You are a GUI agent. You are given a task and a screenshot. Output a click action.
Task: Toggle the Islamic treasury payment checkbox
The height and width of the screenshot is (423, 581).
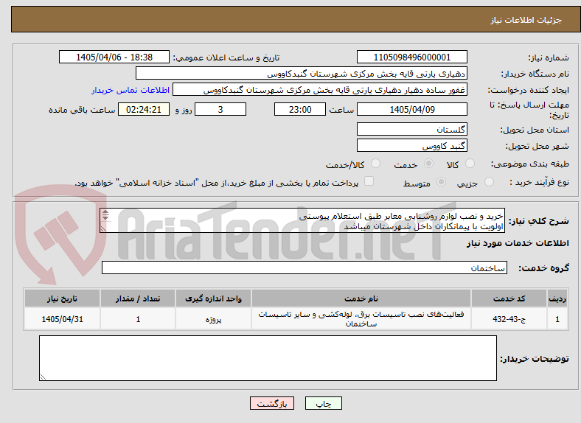click(x=369, y=181)
